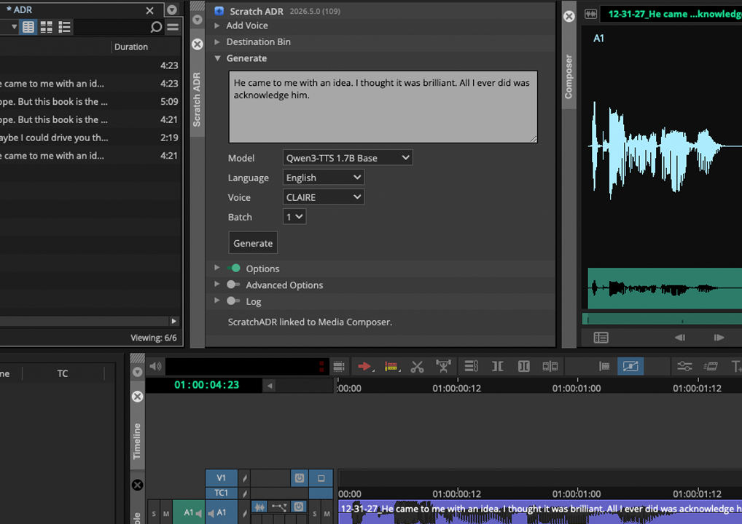
Task: Click the ADR script text box
Action: [x=383, y=107]
